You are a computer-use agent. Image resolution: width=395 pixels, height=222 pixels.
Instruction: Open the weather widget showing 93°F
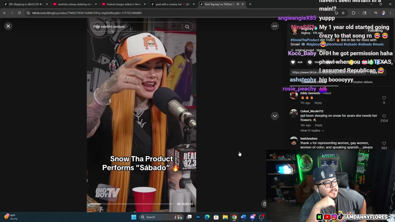(x=11, y=217)
